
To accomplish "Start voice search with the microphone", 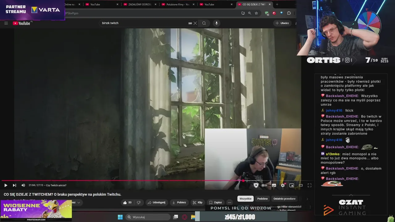I will pos(216,23).
